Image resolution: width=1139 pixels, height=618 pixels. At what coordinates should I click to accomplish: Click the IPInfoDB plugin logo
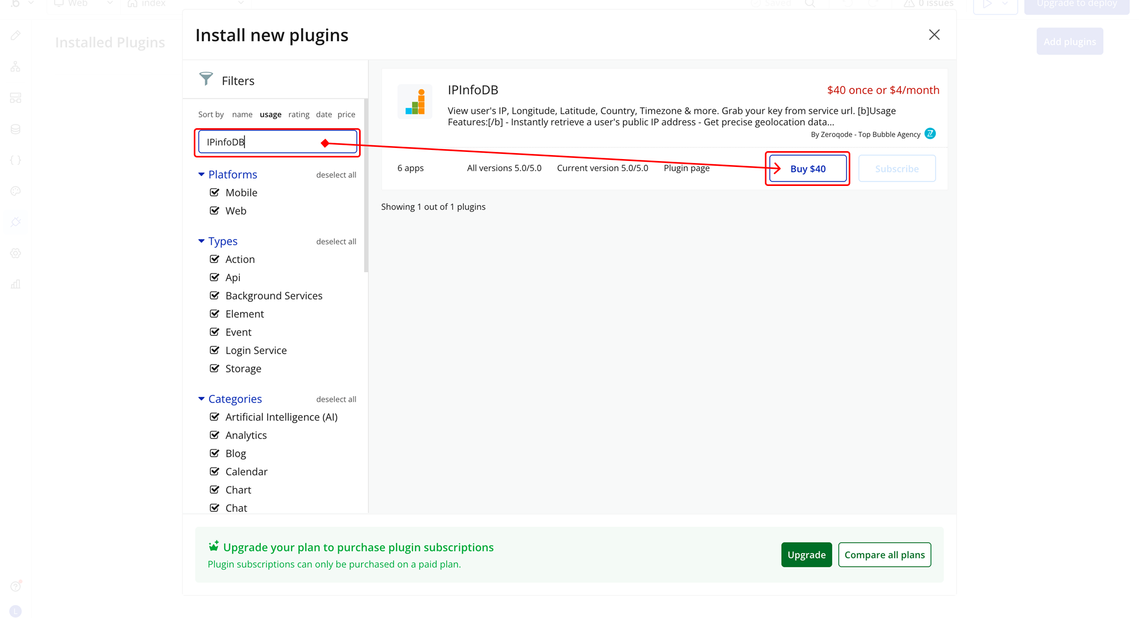coord(415,102)
